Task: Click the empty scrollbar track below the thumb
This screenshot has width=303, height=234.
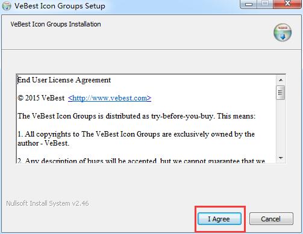Action: 281,127
